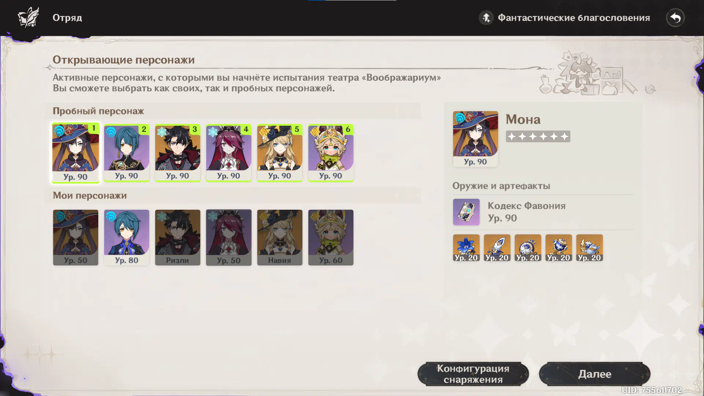
Task: Choose my own Mona level 50
Action: pyautogui.click(x=76, y=237)
